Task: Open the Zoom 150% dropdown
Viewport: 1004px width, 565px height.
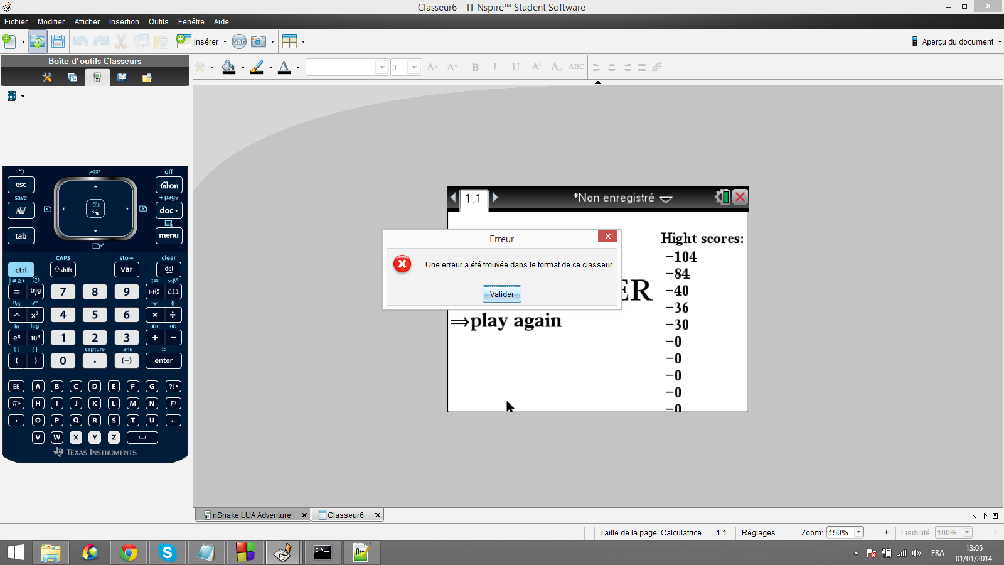Action: (x=858, y=532)
